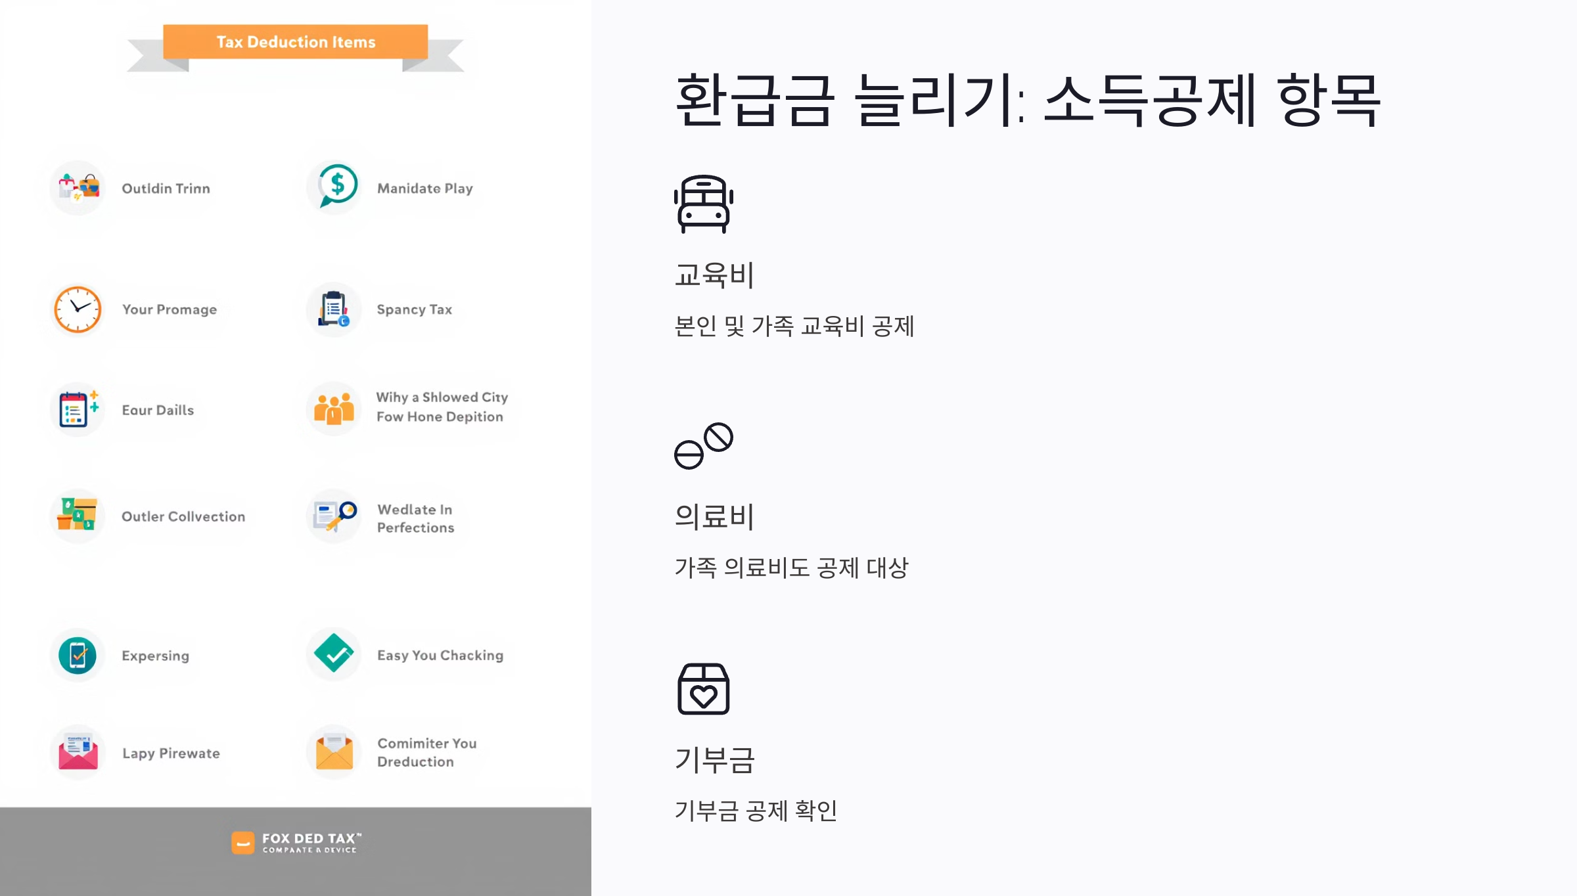The image size is (1577, 896).
Task: Toggle the green checkmark for Easy You Chacking
Action: (x=334, y=654)
